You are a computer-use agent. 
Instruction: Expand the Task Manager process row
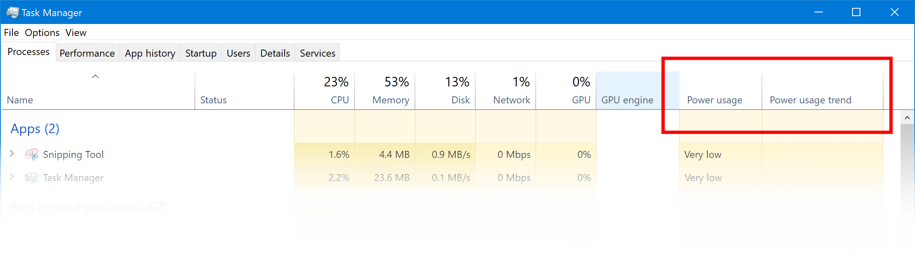(12, 177)
